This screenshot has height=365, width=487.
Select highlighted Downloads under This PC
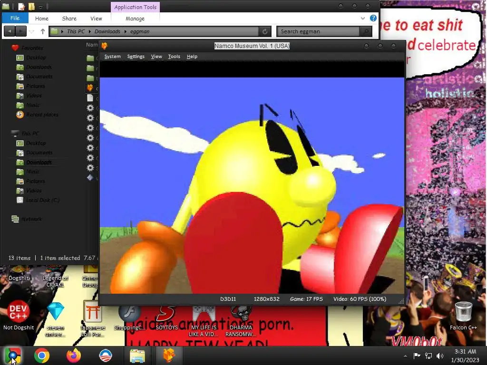[x=39, y=163]
